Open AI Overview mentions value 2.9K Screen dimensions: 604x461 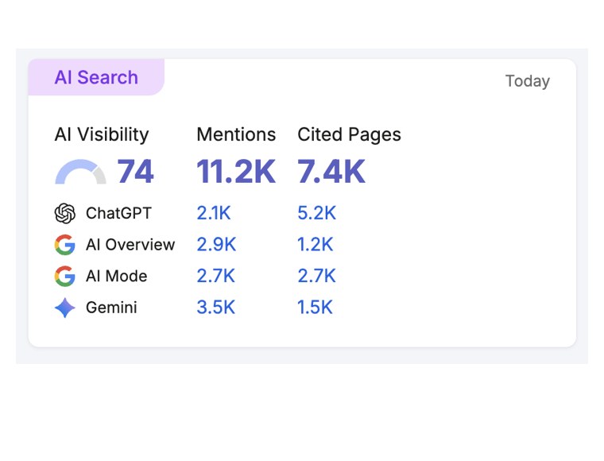[x=216, y=245]
